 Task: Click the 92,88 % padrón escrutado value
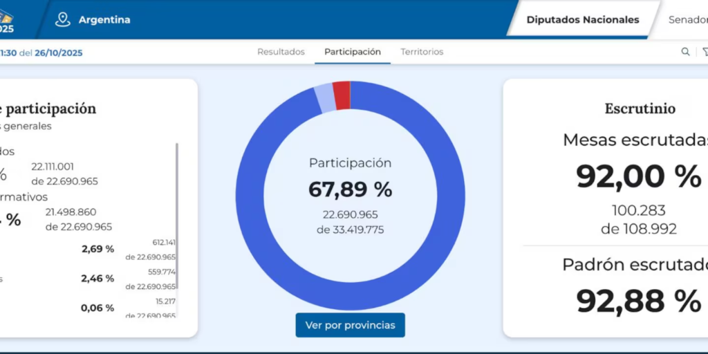click(x=638, y=301)
